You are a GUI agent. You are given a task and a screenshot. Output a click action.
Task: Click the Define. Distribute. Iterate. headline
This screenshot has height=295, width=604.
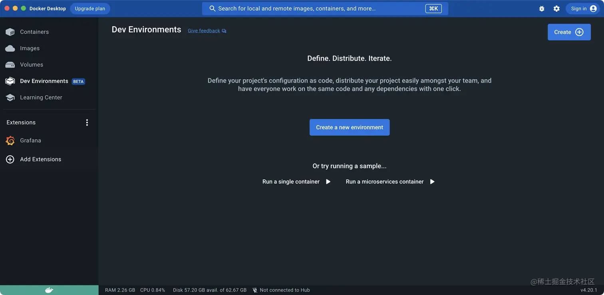tap(350, 58)
